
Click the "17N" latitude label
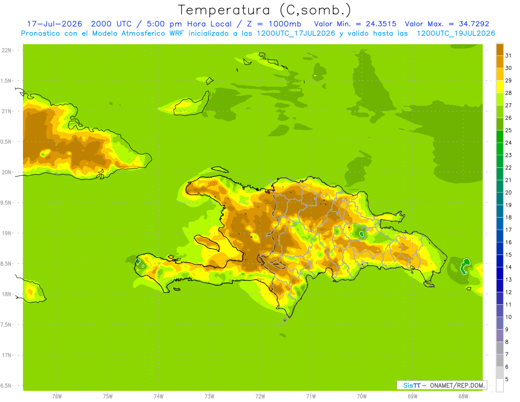[7, 355]
